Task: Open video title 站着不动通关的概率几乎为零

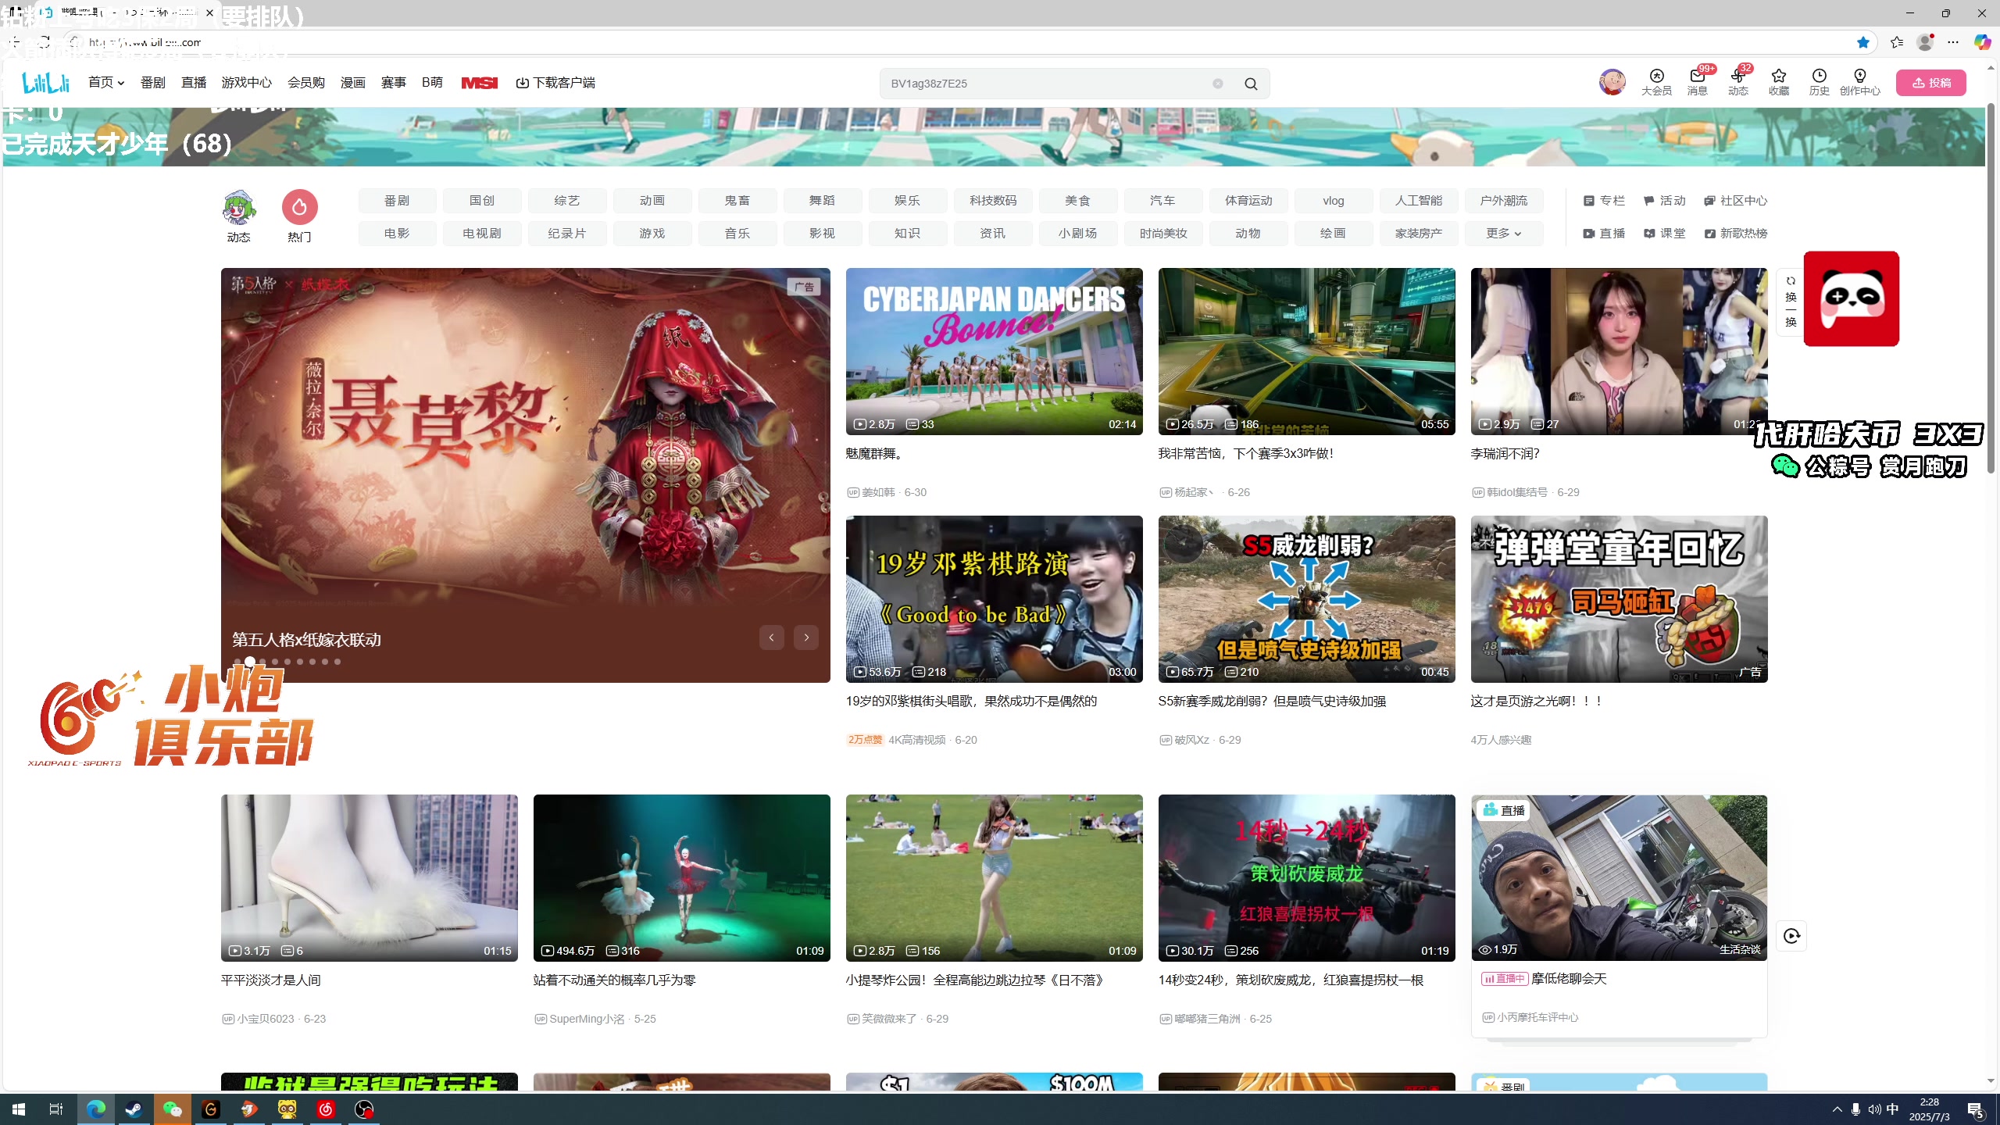Action: click(614, 980)
